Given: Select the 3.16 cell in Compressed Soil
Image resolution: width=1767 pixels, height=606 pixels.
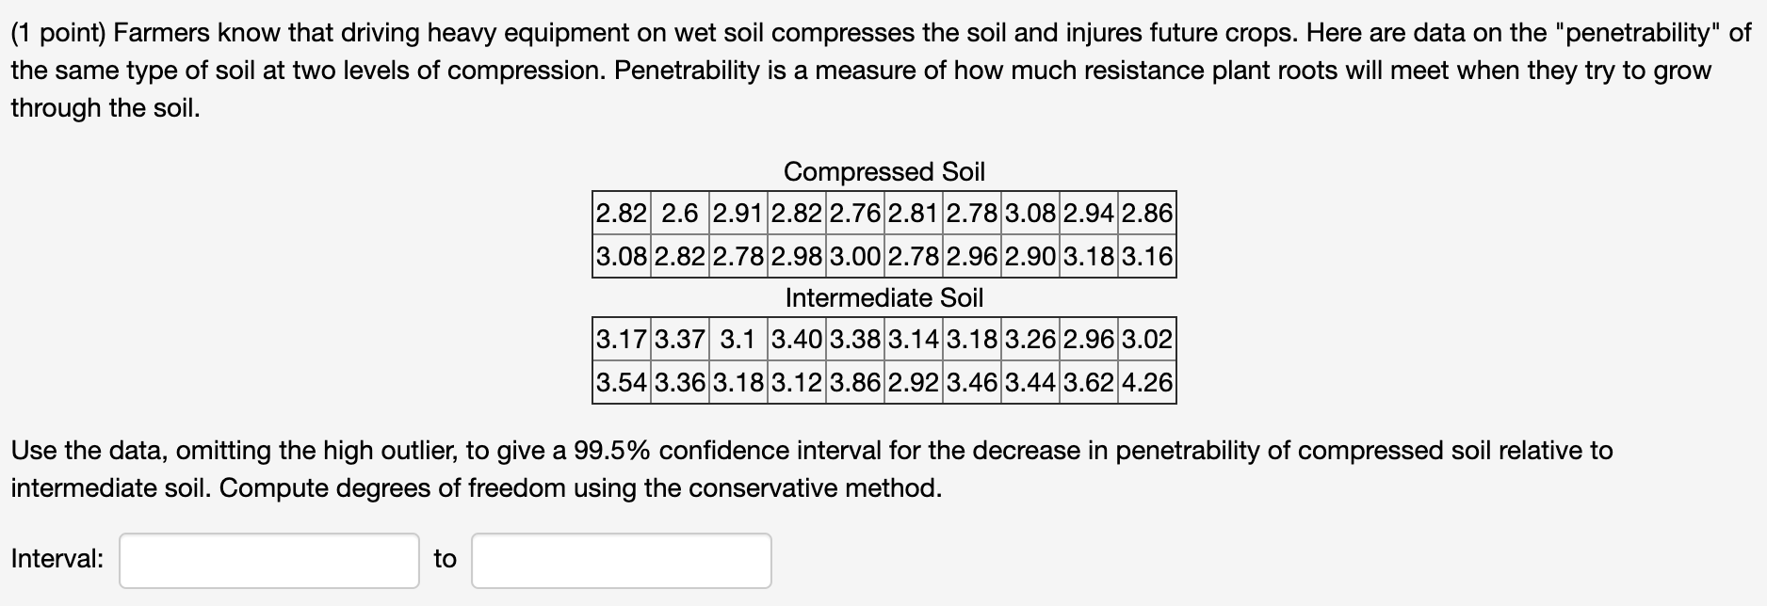Looking at the screenshot, I should 1147,256.
